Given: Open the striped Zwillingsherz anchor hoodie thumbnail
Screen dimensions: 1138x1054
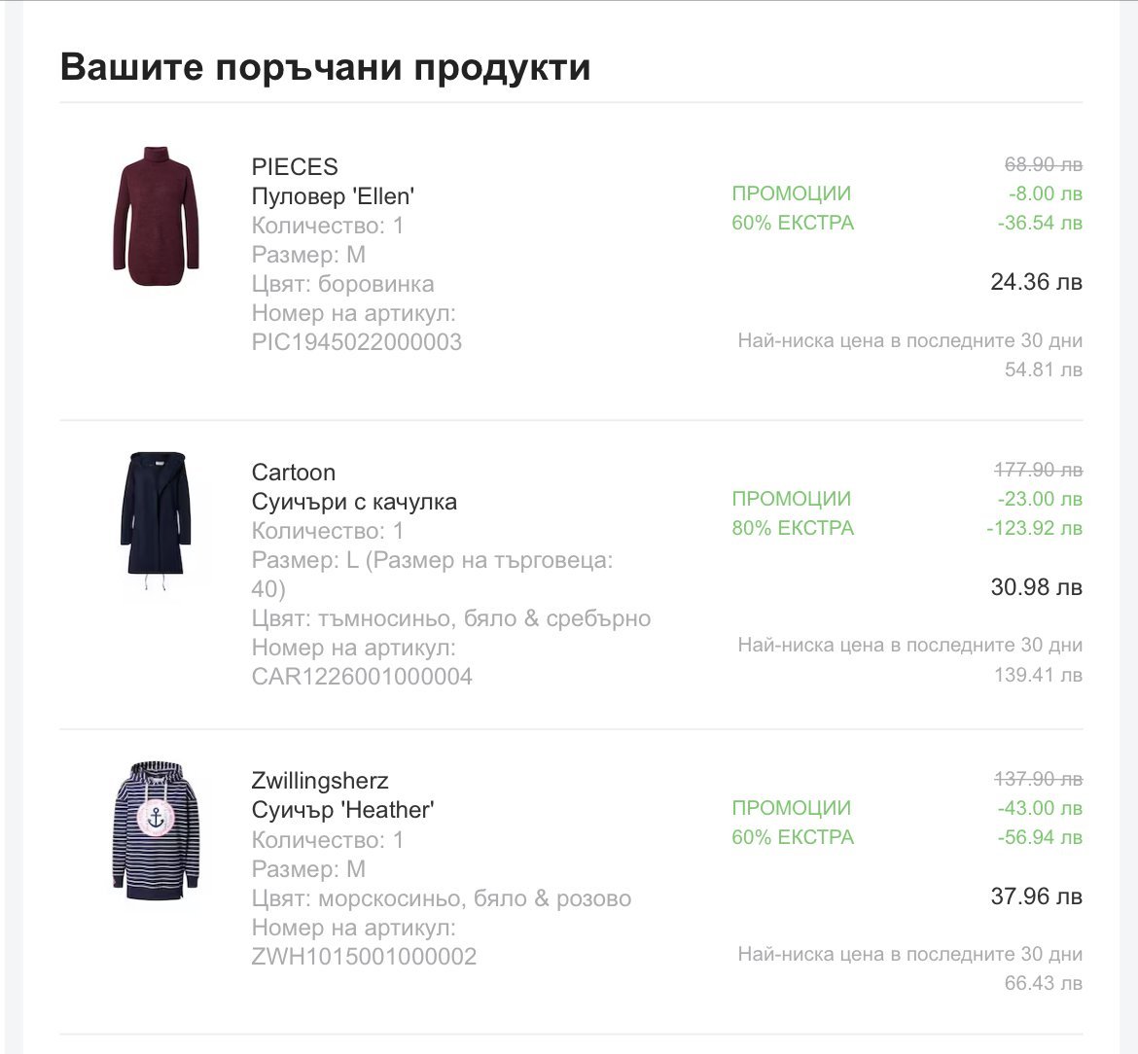Looking at the screenshot, I should coord(156,831).
